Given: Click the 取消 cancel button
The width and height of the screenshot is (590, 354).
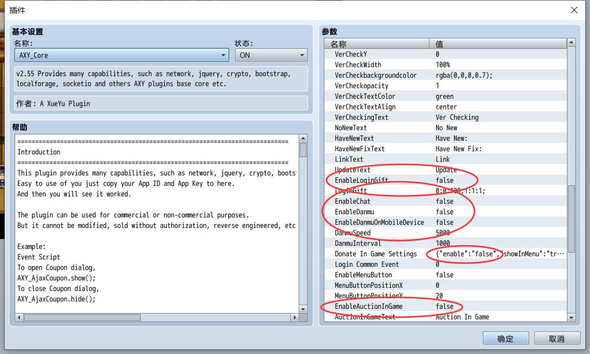Looking at the screenshot, I should point(557,338).
